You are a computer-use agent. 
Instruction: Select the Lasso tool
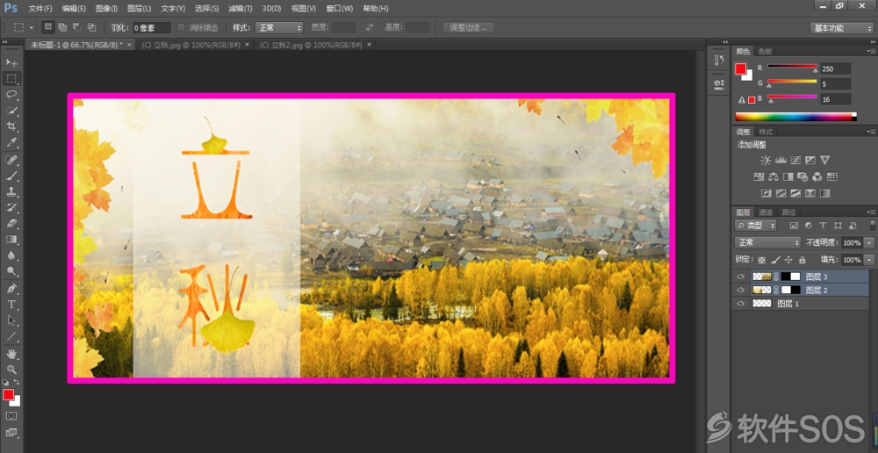pyautogui.click(x=11, y=94)
